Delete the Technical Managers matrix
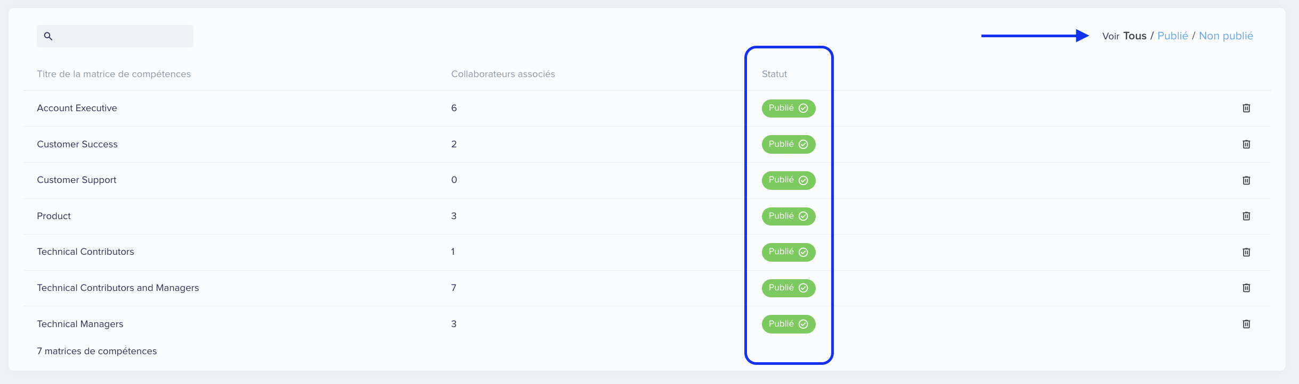Image resolution: width=1299 pixels, height=384 pixels. click(x=1246, y=324)
